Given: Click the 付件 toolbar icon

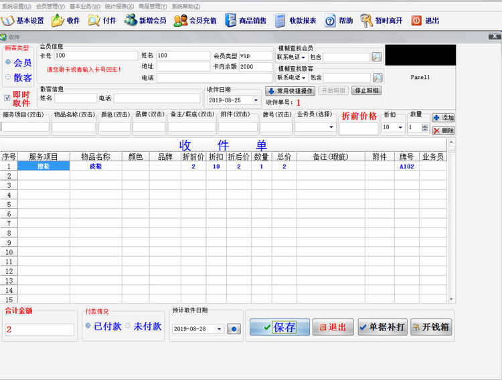Looking at the screenshot, I should click(x=102, y=21).
